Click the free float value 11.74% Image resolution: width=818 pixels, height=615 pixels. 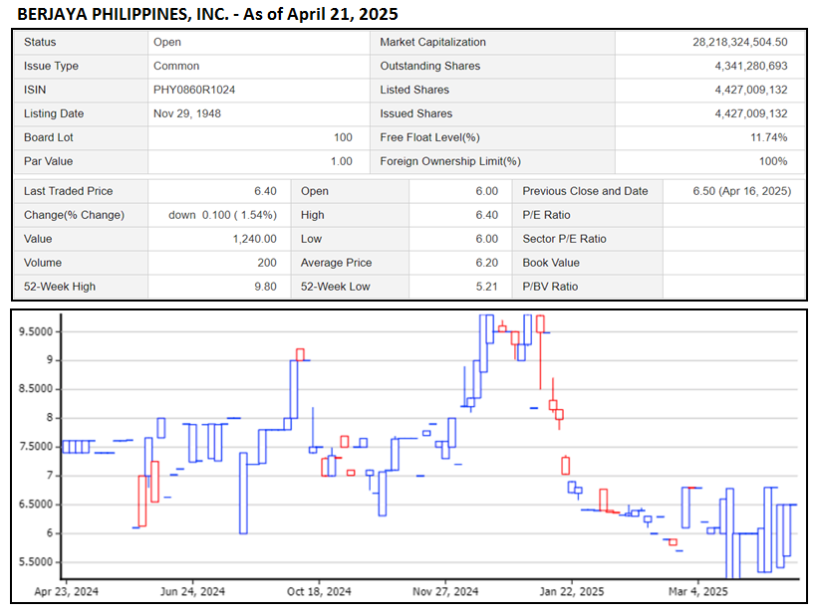(x=769, y=137)
